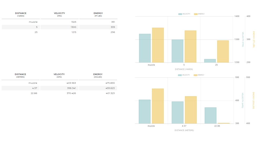The height and width of the screenshot is (144, 257).
Task: Click the muzzle energy bar in yards chart
Action: [x=158, y=45]
